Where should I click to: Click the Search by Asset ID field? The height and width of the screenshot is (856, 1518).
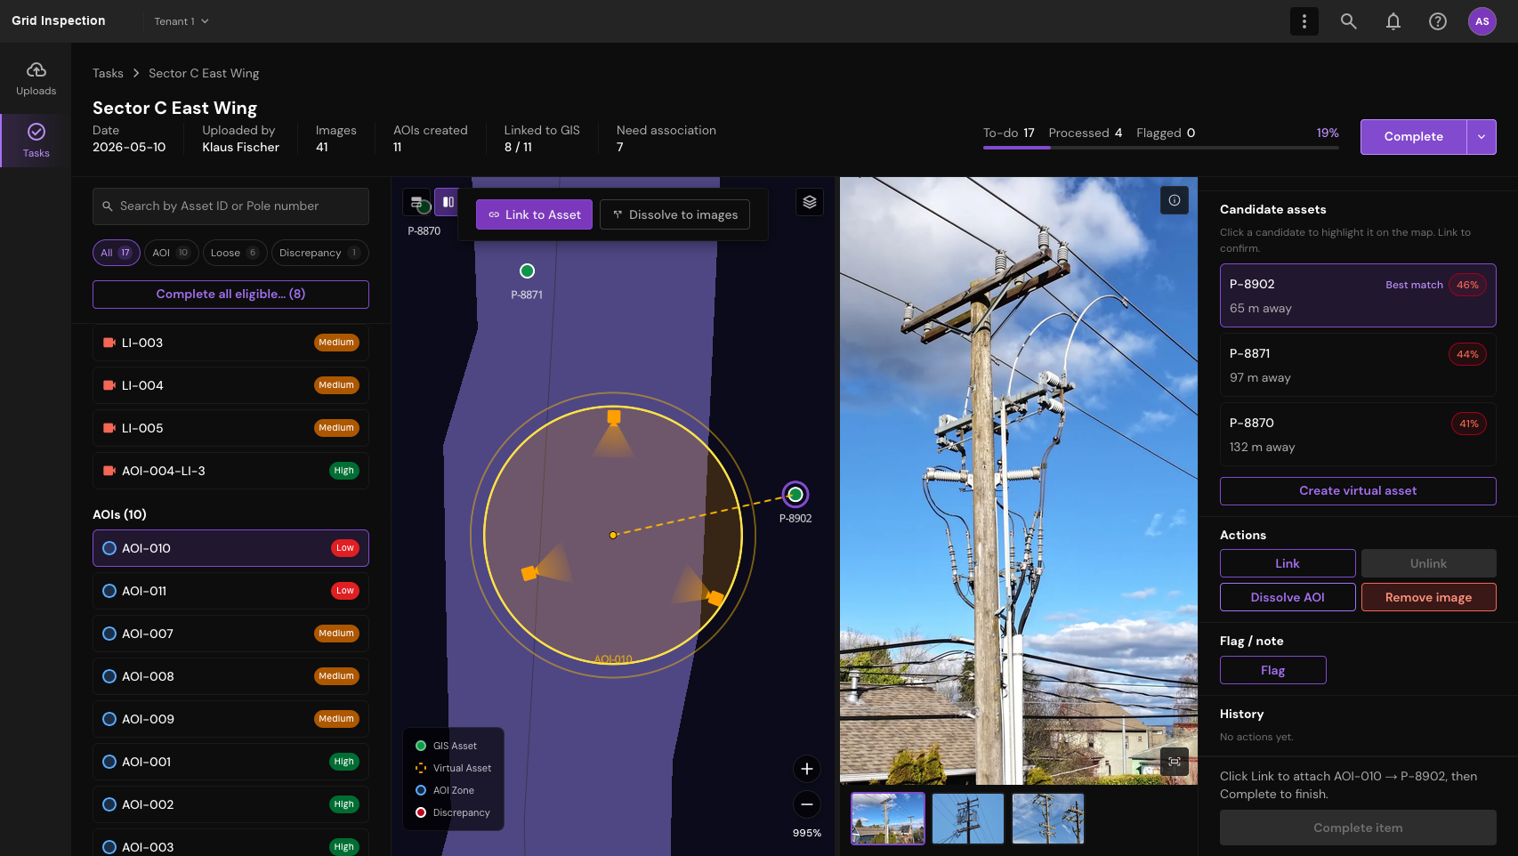click(230, 206)
